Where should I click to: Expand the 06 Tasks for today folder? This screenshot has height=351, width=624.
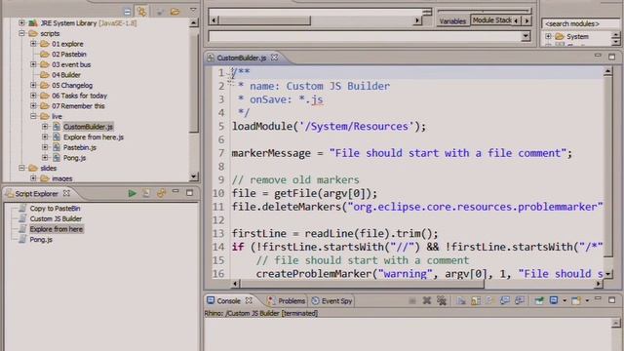(33, 96)
